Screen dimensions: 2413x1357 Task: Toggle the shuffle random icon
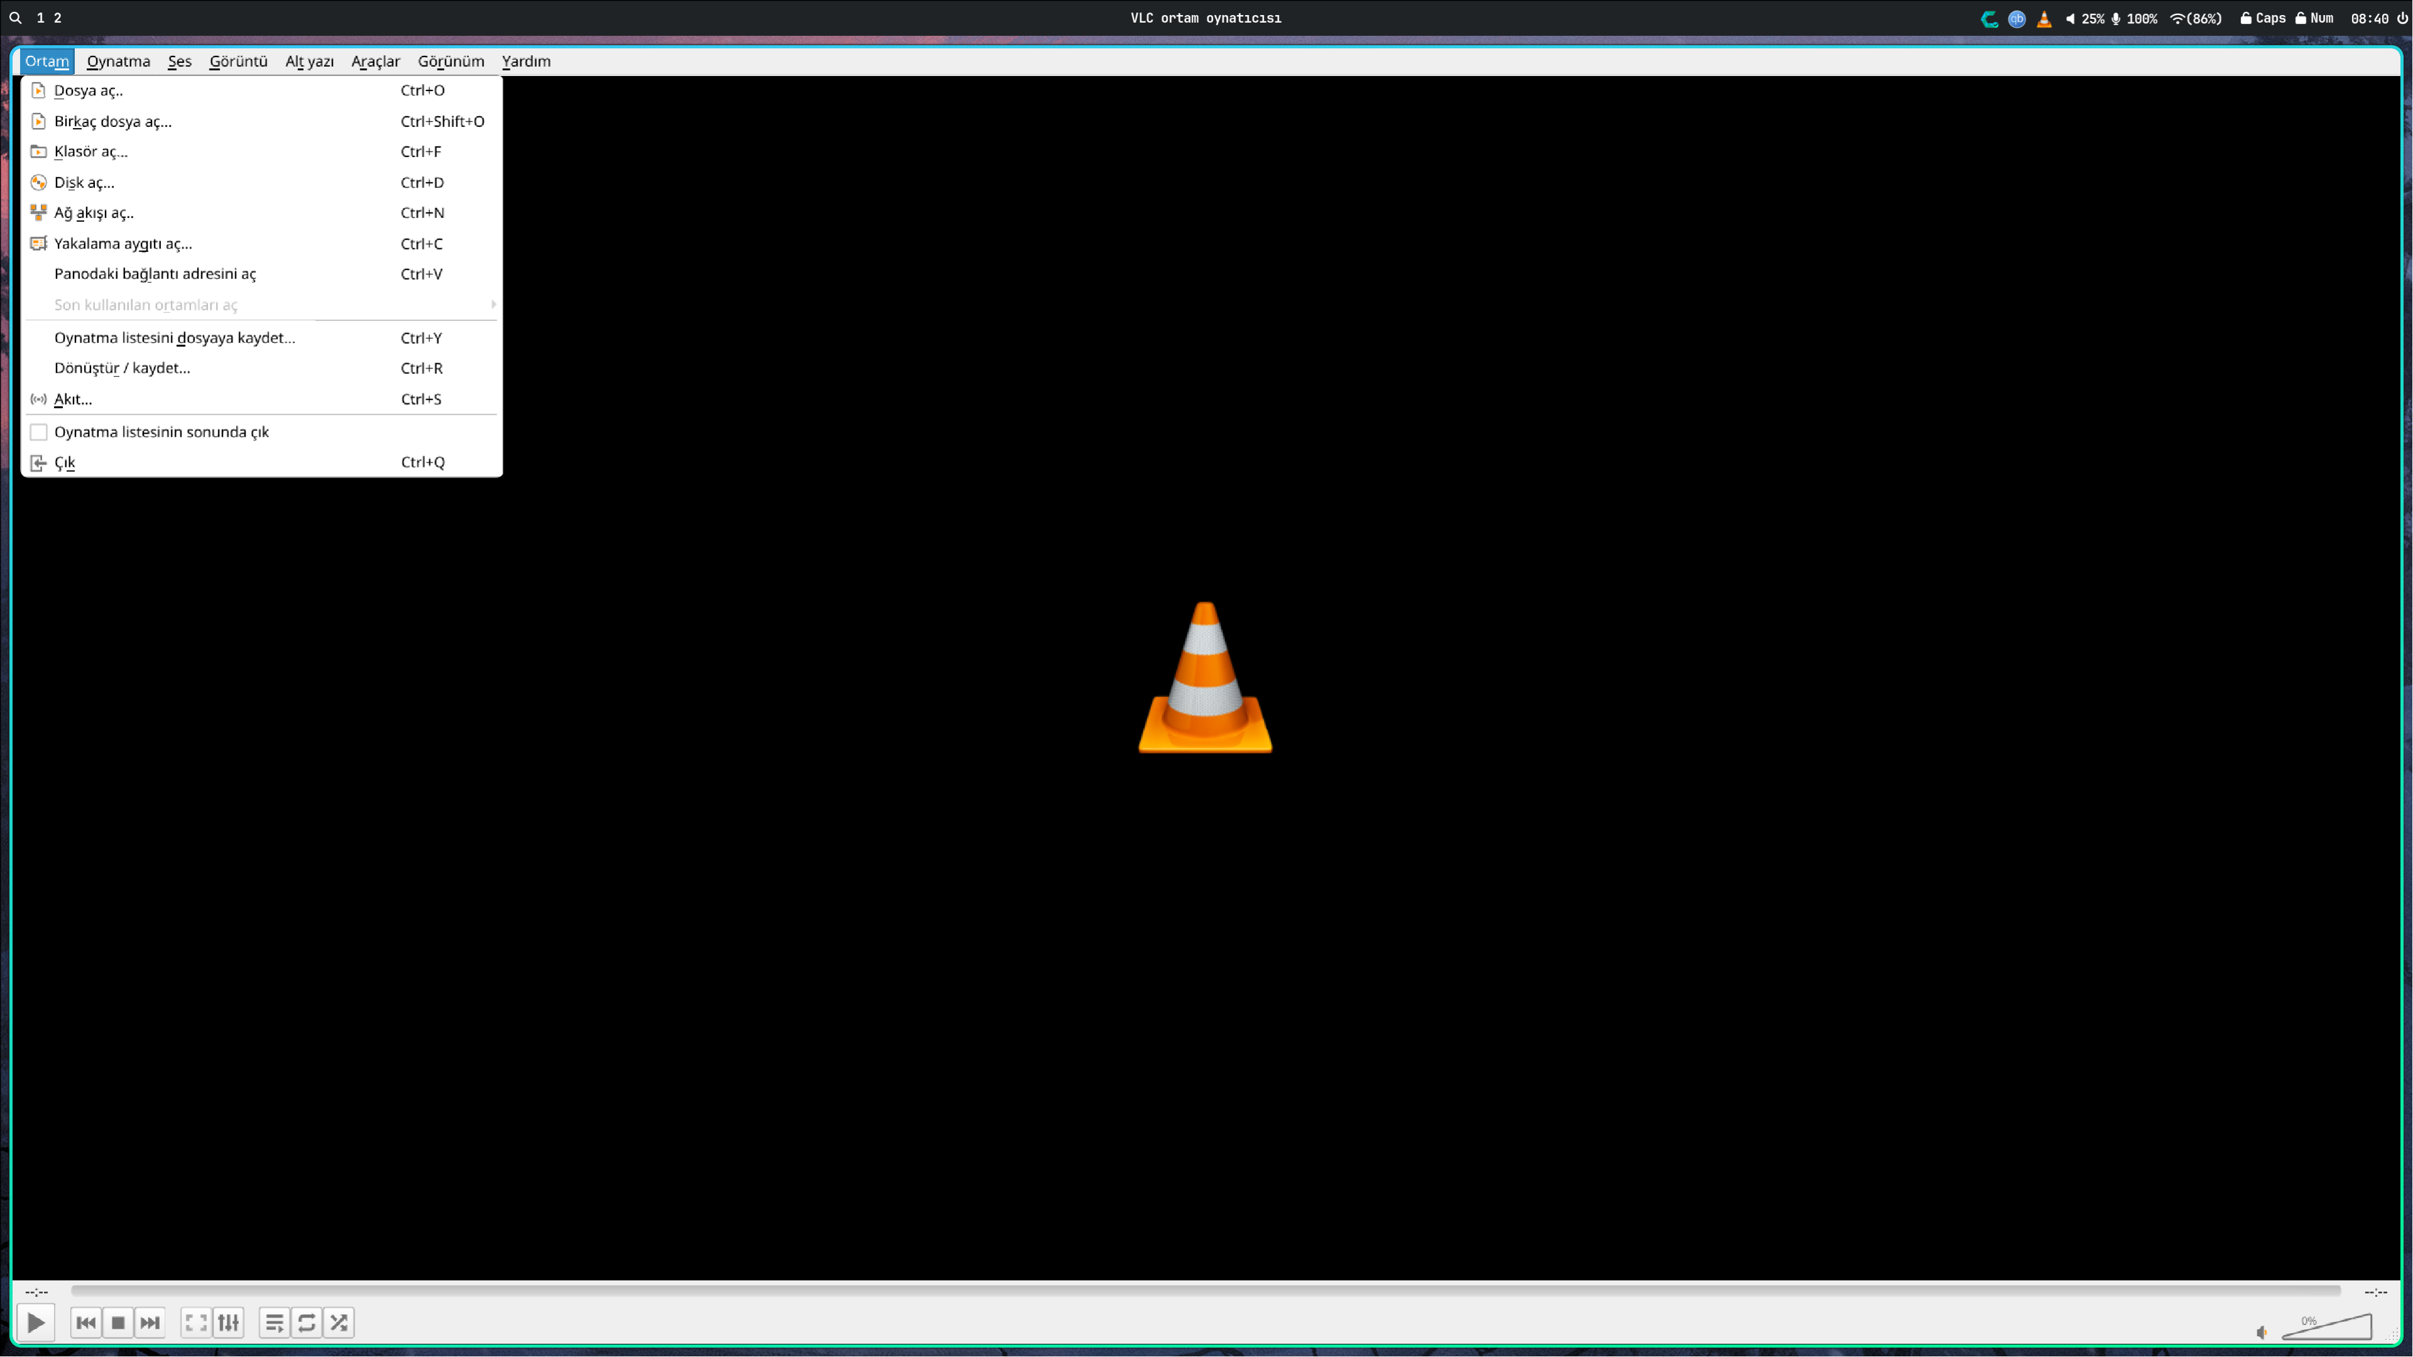point(339,1322)
